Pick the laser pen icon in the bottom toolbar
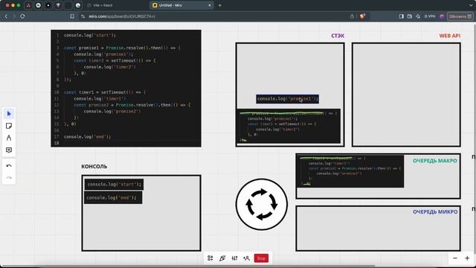 (222, 258)
